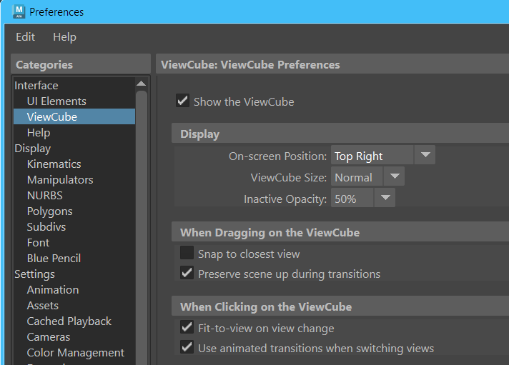Uncheck Fit-to-view on view change
The image size is (509, 365).
pyautogui.click(x=187, y=328)
